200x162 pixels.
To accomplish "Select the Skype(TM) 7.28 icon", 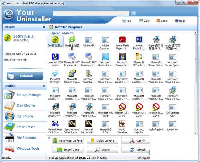I will (x=105, y=124).
